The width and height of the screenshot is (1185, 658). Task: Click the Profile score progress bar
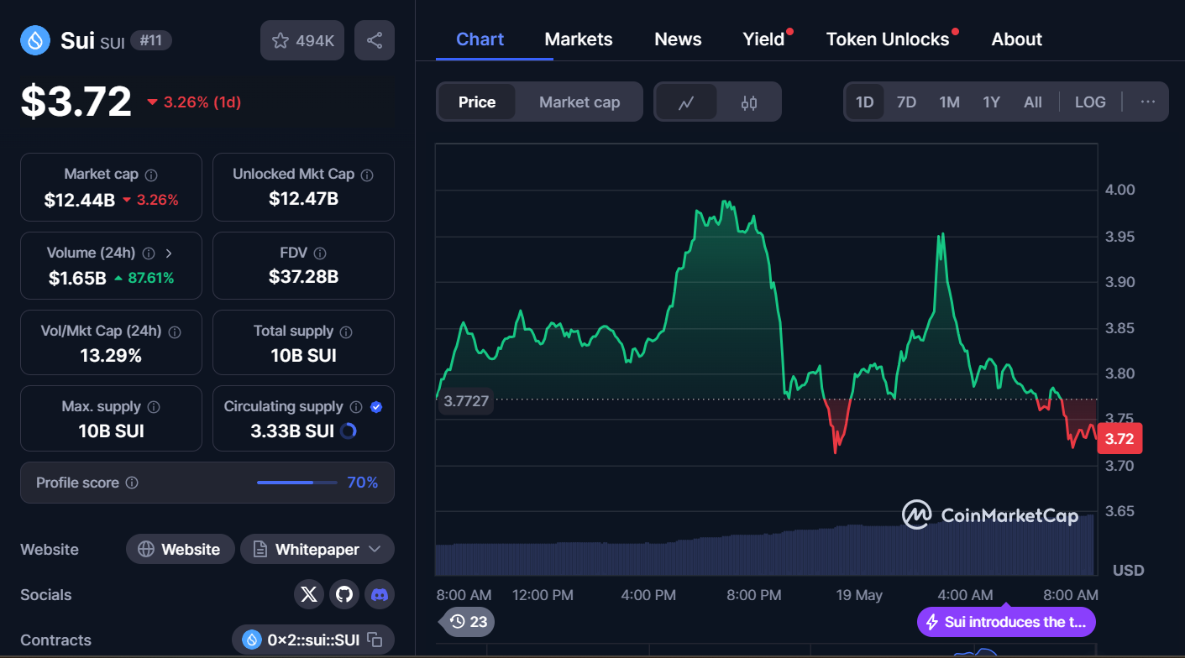[297, 483]
